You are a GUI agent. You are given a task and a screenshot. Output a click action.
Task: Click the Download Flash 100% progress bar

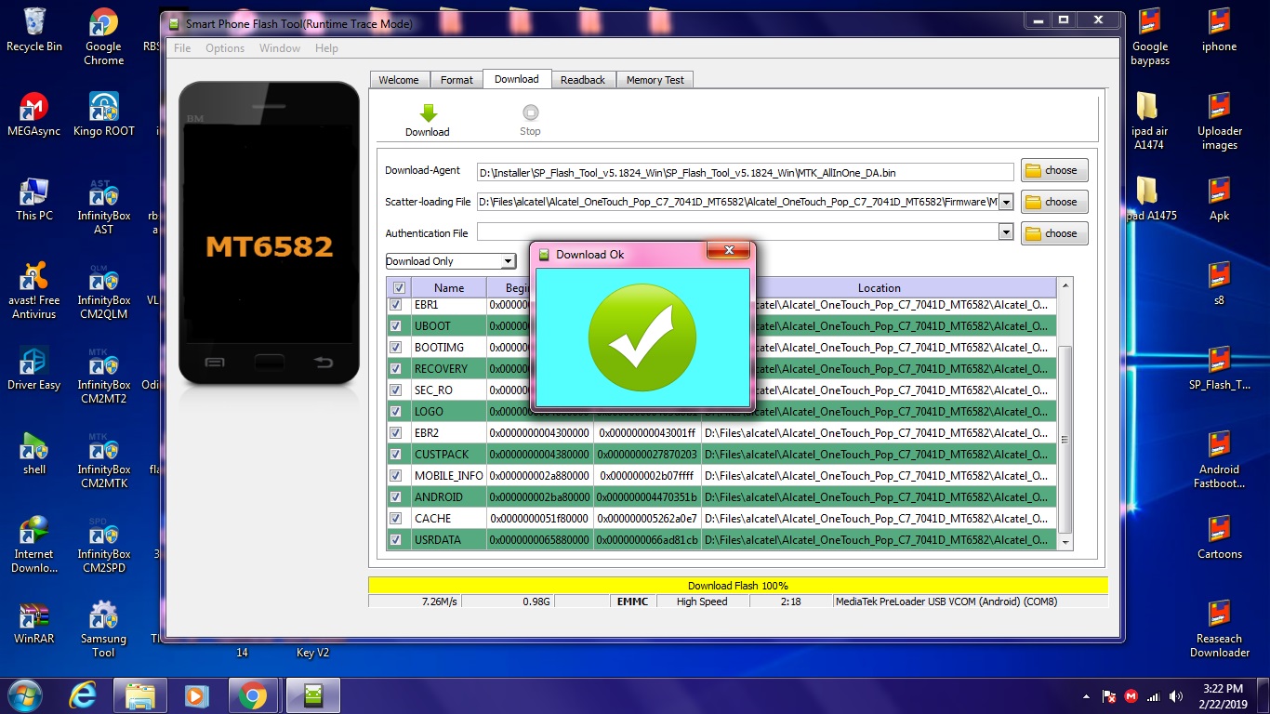click(738, 586)
